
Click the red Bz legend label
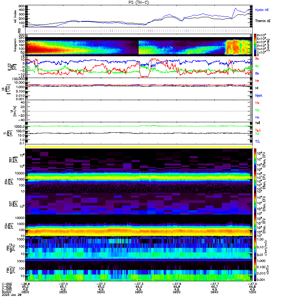tap(257, 58)
